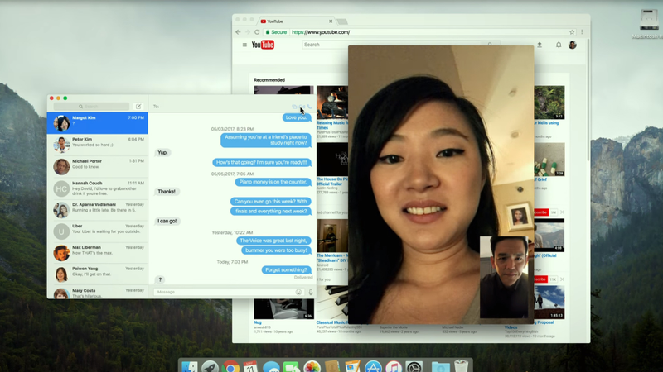
Task: Open the Classical Music video title link
Action: tap(332, 322)
